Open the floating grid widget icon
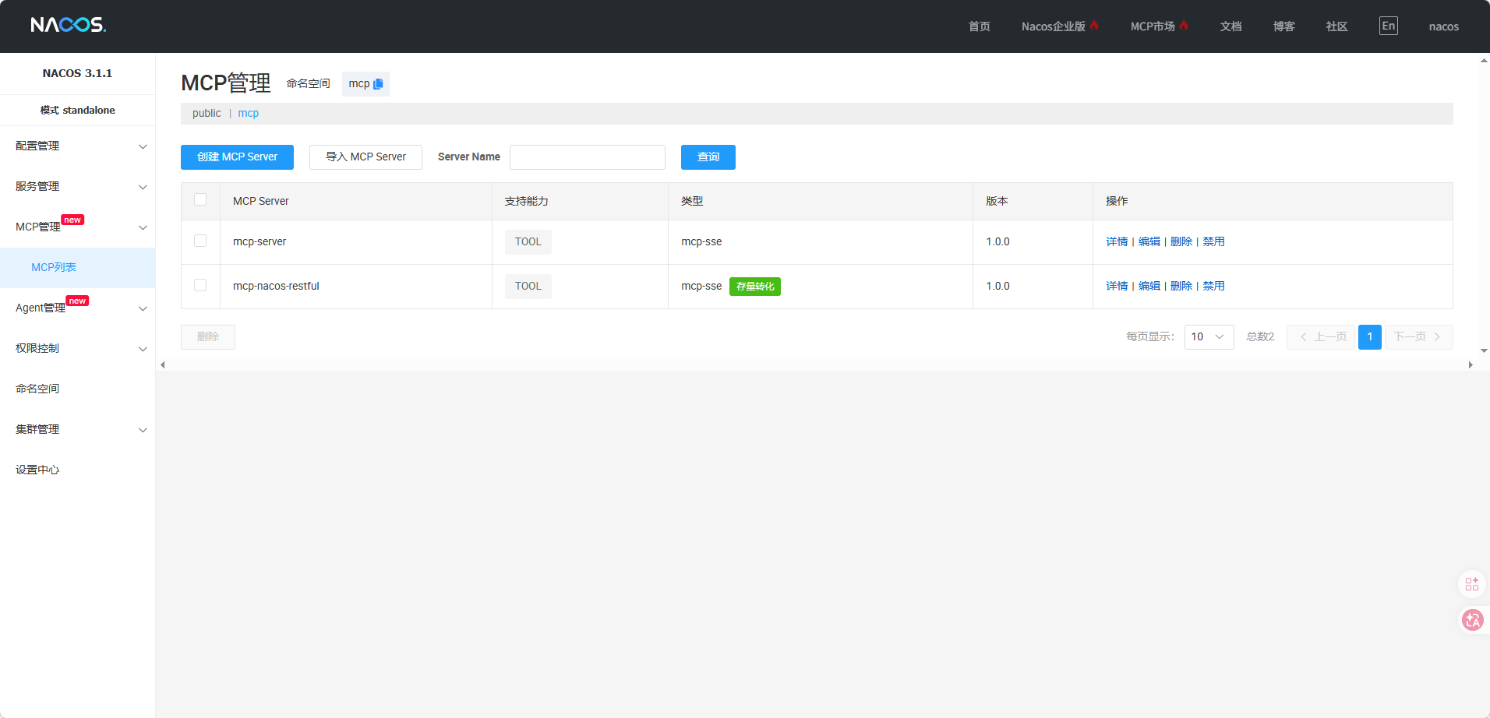1490x718 pixels. point(1471,584)
